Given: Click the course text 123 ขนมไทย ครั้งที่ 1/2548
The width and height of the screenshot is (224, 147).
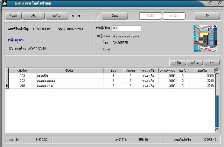Looking at the screenshot, I should (27, 48).
